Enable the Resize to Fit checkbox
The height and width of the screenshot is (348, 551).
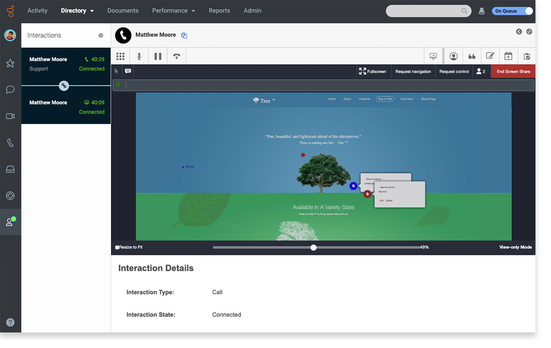(x=117, y=247)
